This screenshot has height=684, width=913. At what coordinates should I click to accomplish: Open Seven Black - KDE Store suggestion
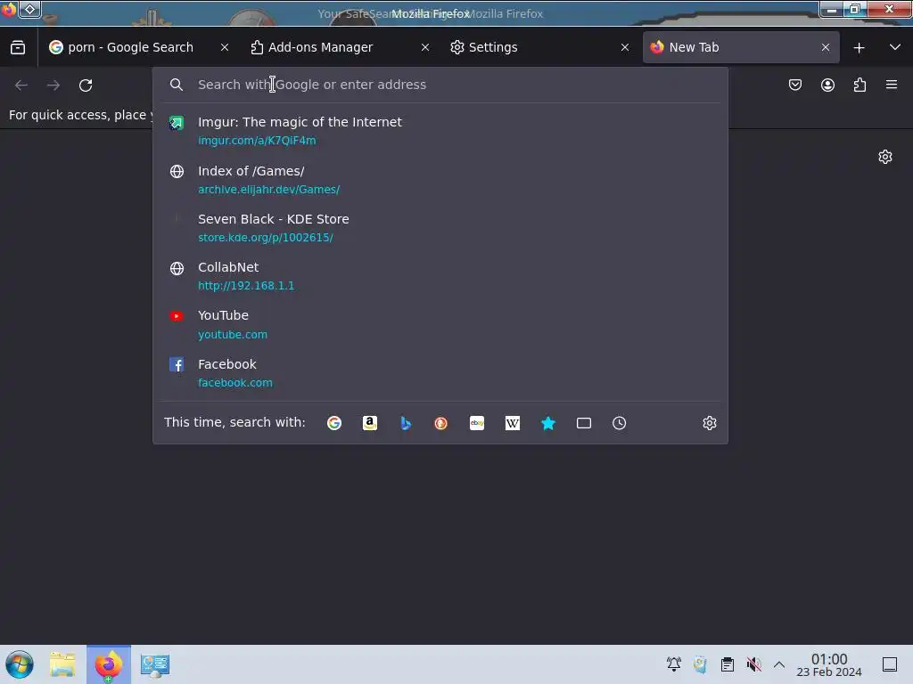pyautogui.click(x=440, y=228)
